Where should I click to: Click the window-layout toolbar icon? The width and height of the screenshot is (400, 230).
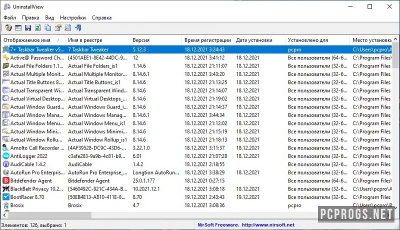click(18, 28)
